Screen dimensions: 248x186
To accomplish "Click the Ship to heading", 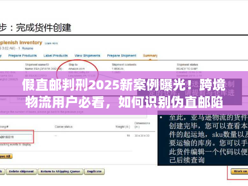I will click(x=73, y=65).
